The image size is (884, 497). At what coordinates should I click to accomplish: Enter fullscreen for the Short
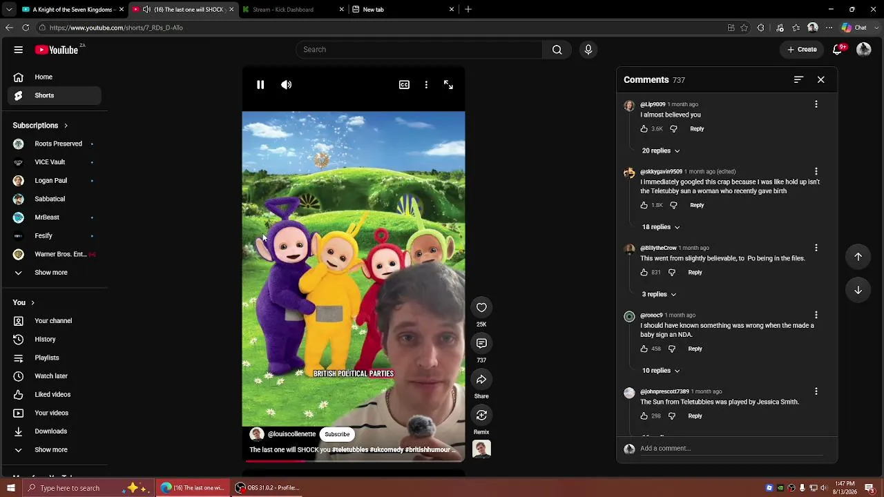point(448,85)
